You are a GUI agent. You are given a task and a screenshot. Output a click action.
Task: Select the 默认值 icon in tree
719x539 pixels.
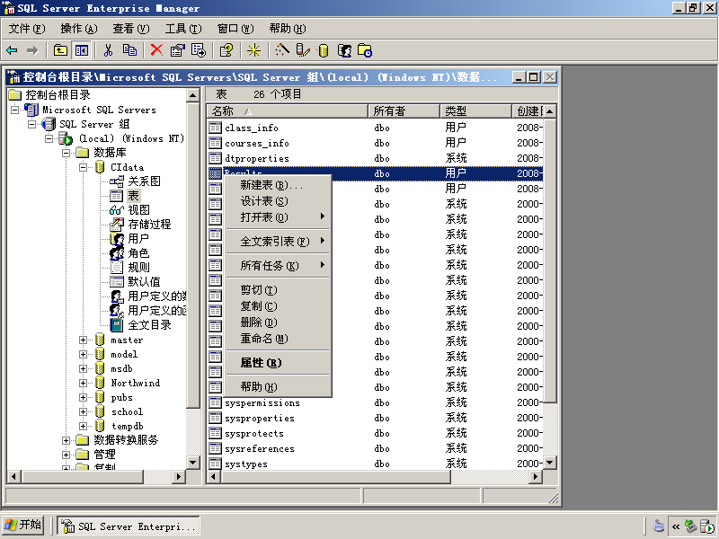coord(117,281)
